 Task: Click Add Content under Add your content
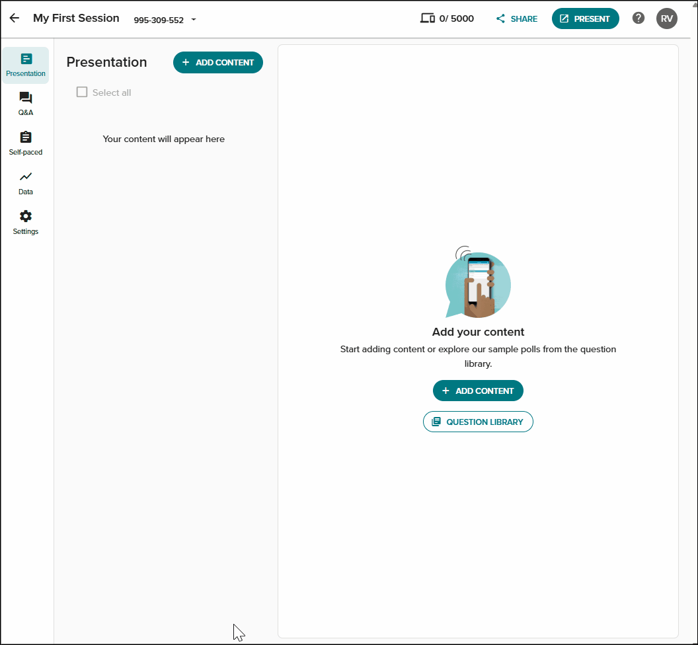tap(478, 391)
